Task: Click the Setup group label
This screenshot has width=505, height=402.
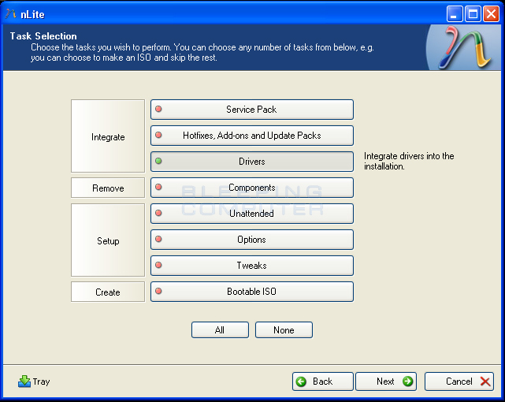Action: pyautogui.click(x=108, y=240)
